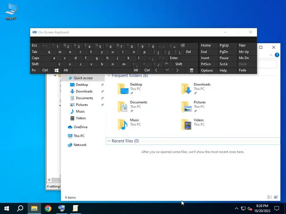Image resolution: width=286 pixels, height=214 pixels.
Task: Click the left arrow key on keyboard
Action: click(x=156, y=70)
